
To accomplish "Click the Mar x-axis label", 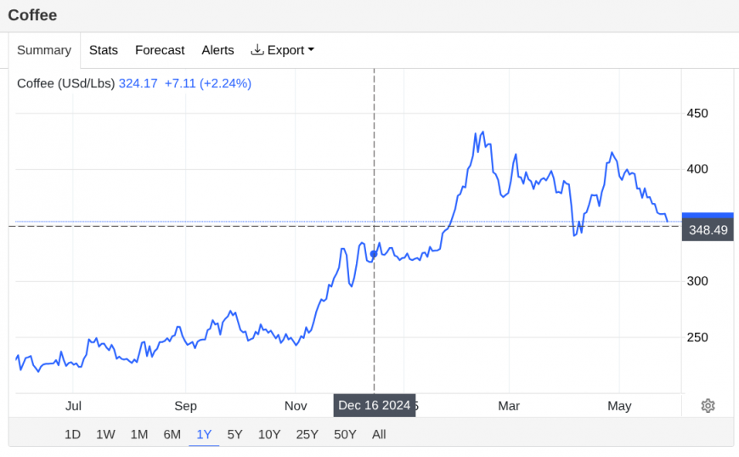I will click(509, 406).
